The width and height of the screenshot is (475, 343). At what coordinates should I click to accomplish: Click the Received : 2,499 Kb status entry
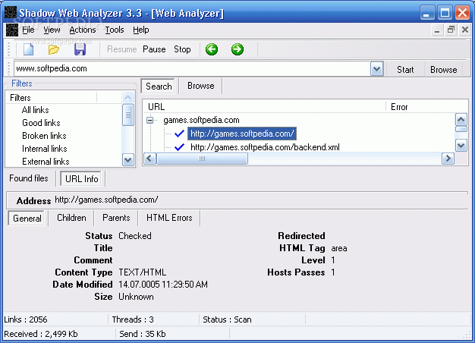point(40,334)
